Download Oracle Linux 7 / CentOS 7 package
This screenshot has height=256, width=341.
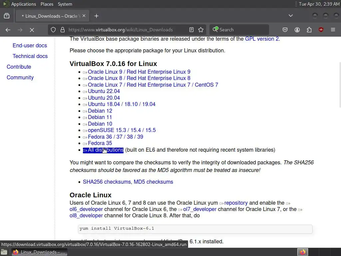point(153,85)
